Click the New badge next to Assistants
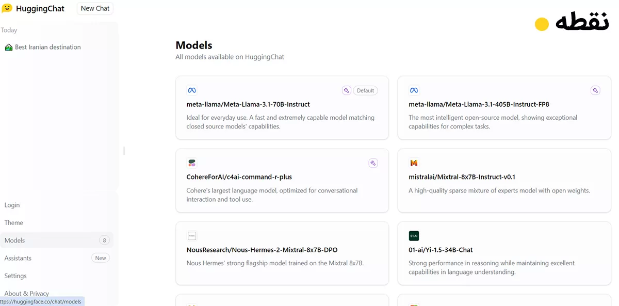The height and width of the screenshot is (306, 619). tap(101, 258)
